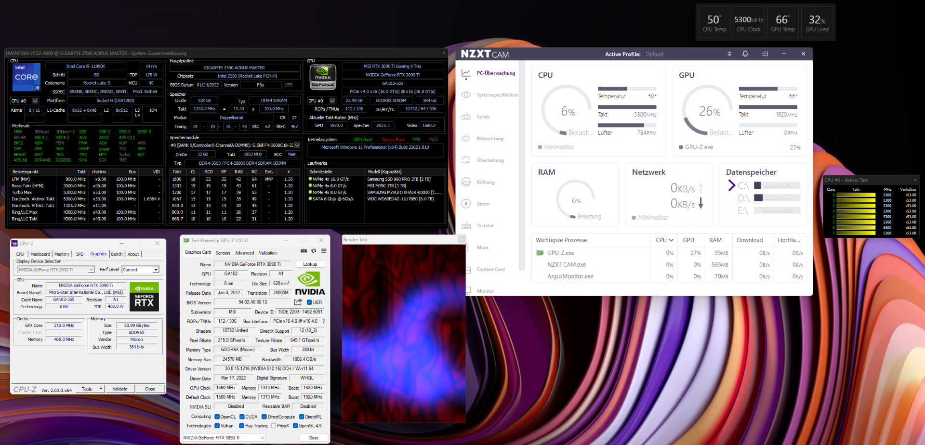Open Kühlung icon in NZXT CAM sidebar
925x445 pixels.
(466, 182)
